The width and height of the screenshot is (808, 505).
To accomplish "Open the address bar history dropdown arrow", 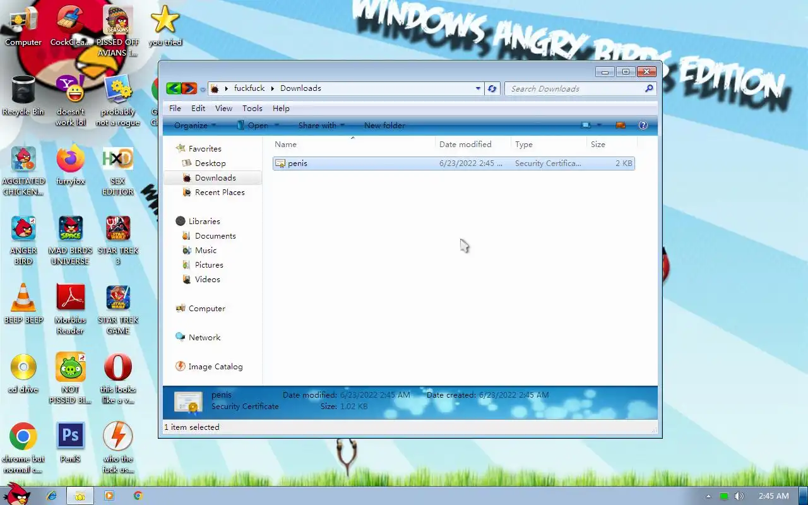I will pyautogui.click(x=478, y=88).
